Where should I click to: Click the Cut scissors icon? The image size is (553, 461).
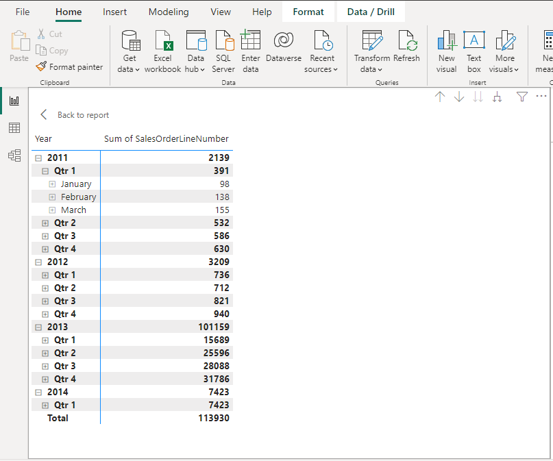(41, 34)
